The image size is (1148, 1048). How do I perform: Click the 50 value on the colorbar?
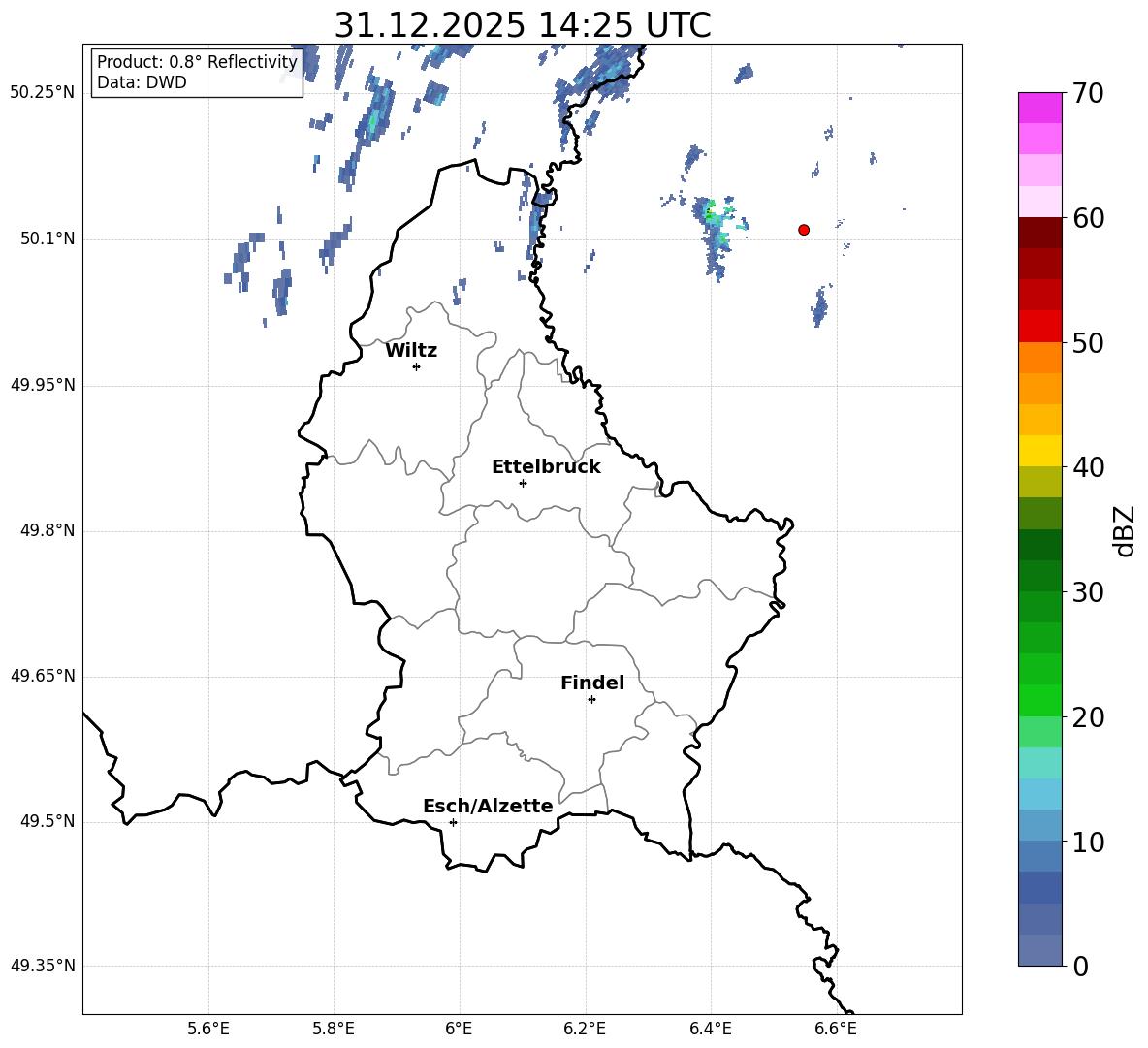tap(1089, 342)
